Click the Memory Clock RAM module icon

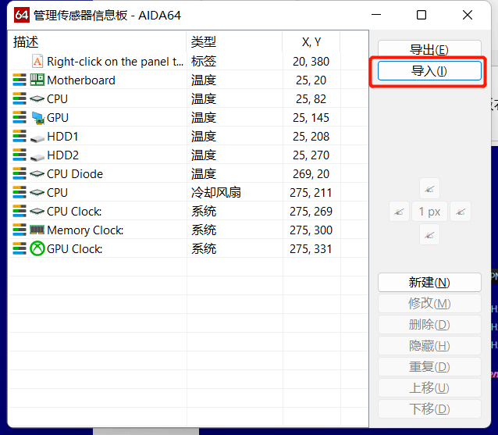coord(37,230)
